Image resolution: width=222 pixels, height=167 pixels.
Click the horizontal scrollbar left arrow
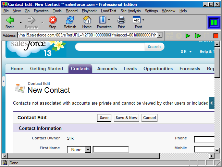click(5, 156)
